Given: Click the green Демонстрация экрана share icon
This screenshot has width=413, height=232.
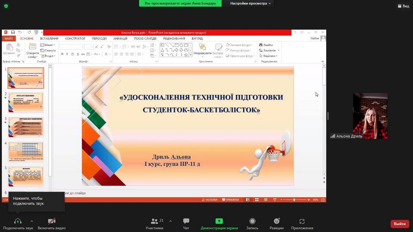Looking at the screenshot, I should click(x=219, y=221).
